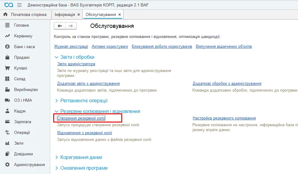Image resolution: width=298 pixels, height=174 pixels.
Task: Open Настройка резервного копіювання link
Action: [224, 118]
